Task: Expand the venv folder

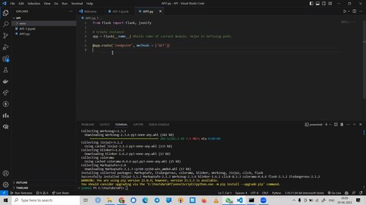Action: pyautogui.click(x=44, y=23)
